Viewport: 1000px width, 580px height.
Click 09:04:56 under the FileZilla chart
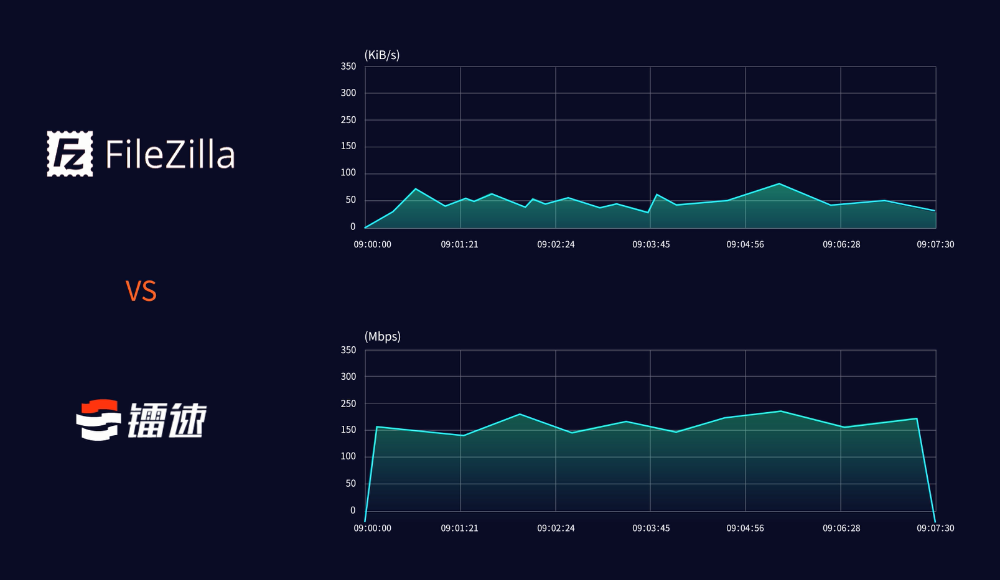[745, 244]
